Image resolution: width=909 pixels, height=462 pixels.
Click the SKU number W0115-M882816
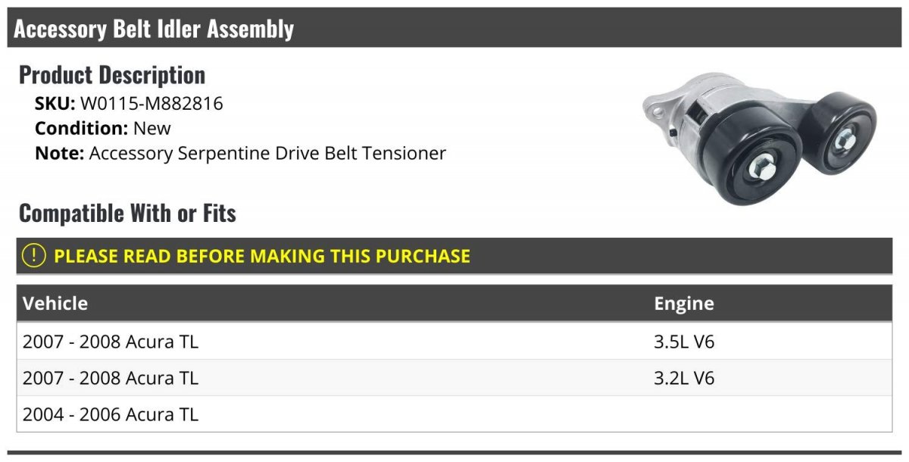coord(151,104)
